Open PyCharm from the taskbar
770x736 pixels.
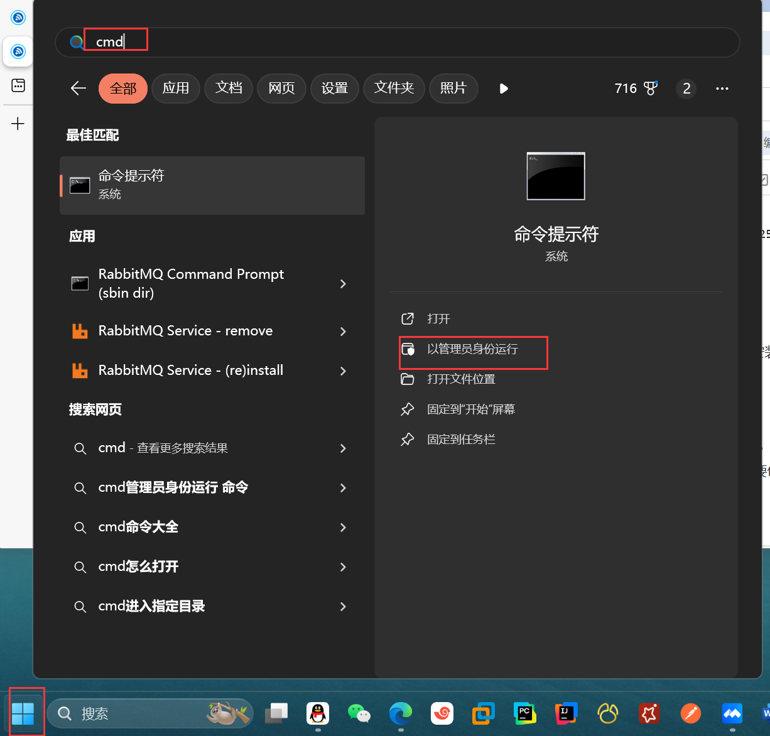524,713
